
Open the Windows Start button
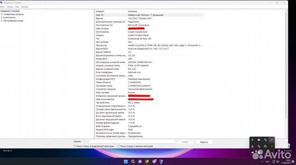(x=126, y=162)
